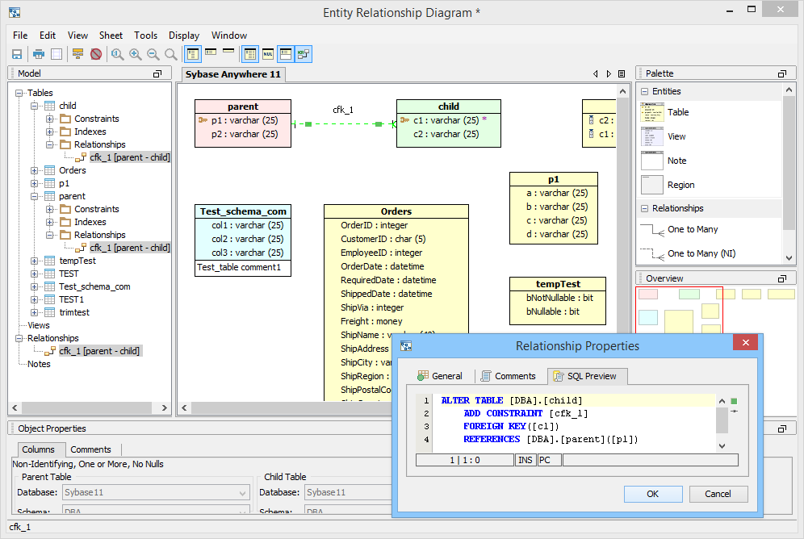
Task: Toggle the full attributes display level button
Action: click(193, 54)
